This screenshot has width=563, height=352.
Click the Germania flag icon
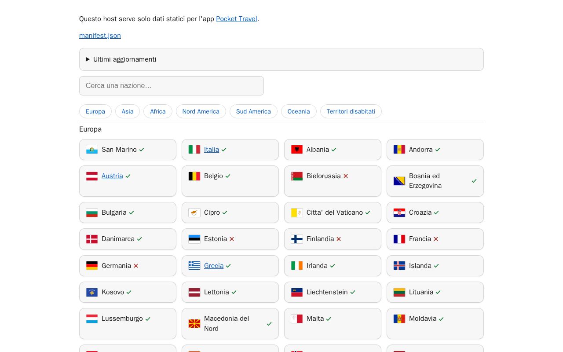92,266
